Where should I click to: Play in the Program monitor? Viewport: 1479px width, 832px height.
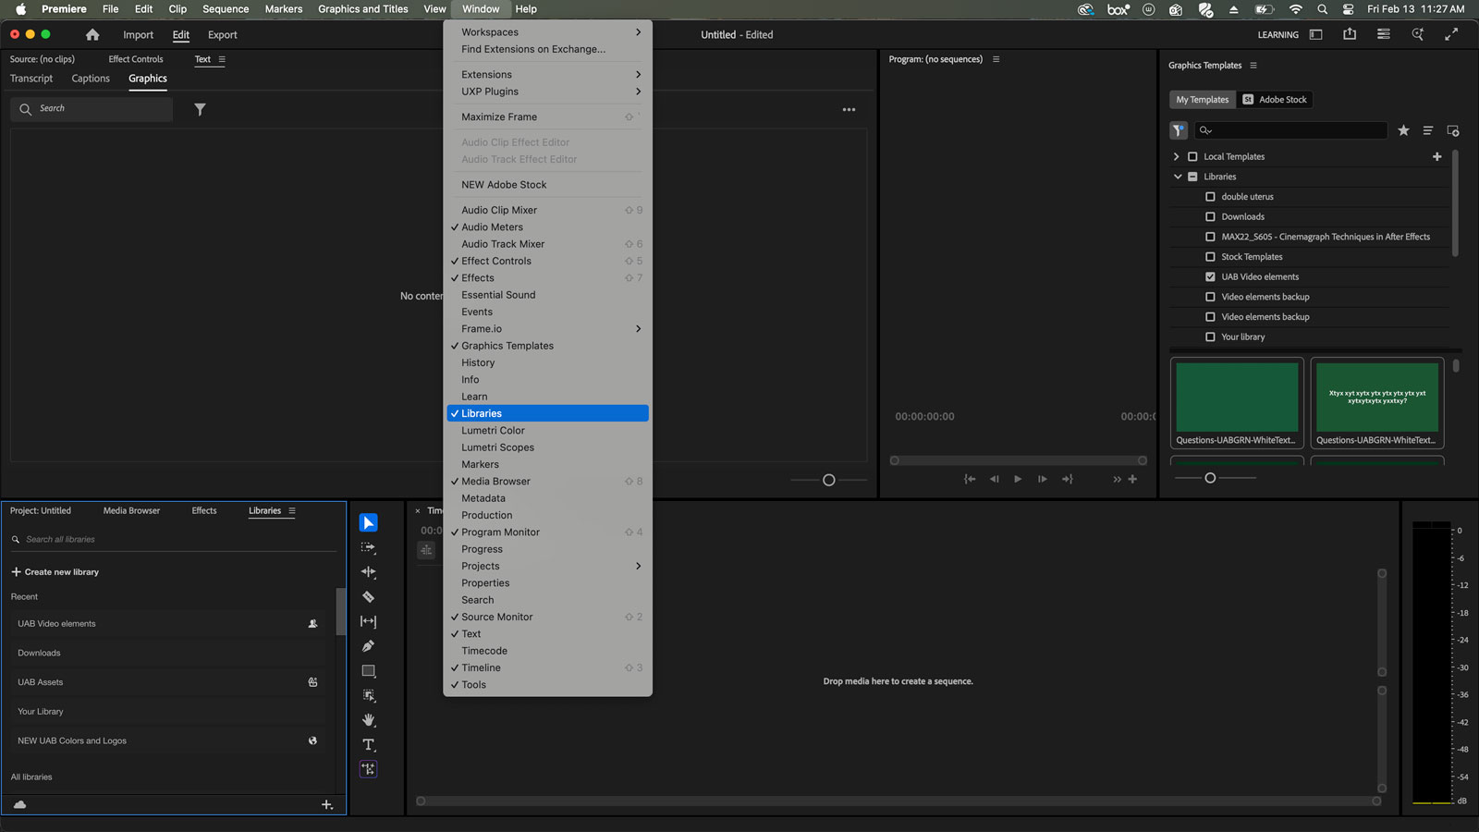click(x=1018, y=479)
